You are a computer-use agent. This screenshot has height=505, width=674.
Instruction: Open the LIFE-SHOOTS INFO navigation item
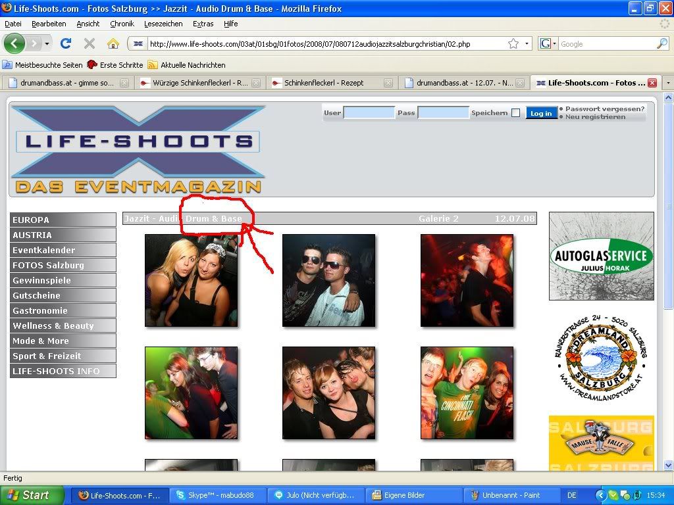point(63,371)
